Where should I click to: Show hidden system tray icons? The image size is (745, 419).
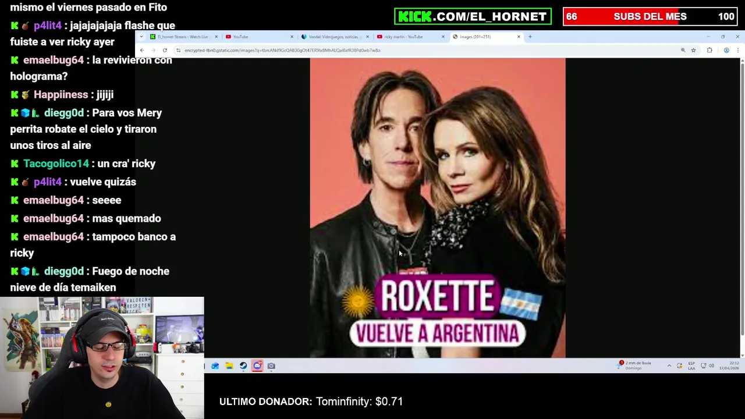coord(669,366)
